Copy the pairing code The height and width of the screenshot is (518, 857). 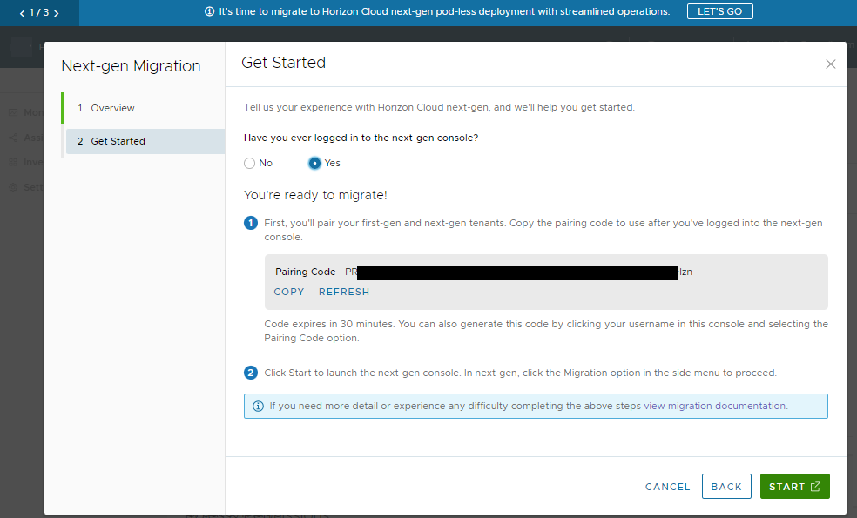pos(288,292)
